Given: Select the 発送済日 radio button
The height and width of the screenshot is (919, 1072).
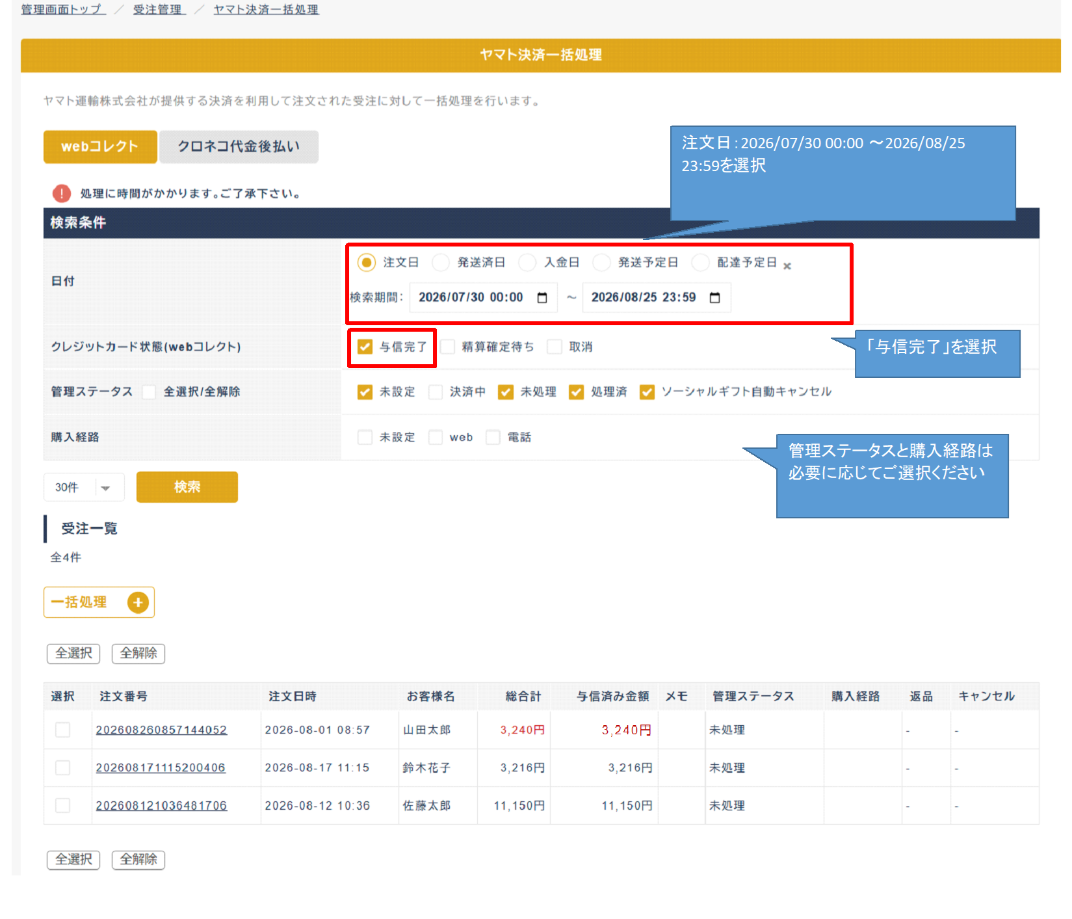Looking at the screenshot, I should click(441, 262).
